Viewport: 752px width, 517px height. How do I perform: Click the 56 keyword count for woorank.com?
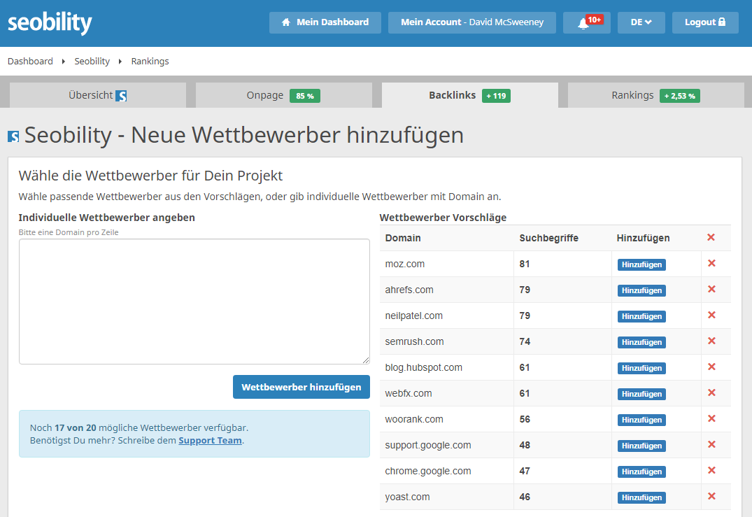tap(525, 419)
